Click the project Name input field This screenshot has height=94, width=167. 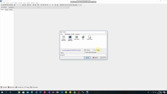(83, 55)
